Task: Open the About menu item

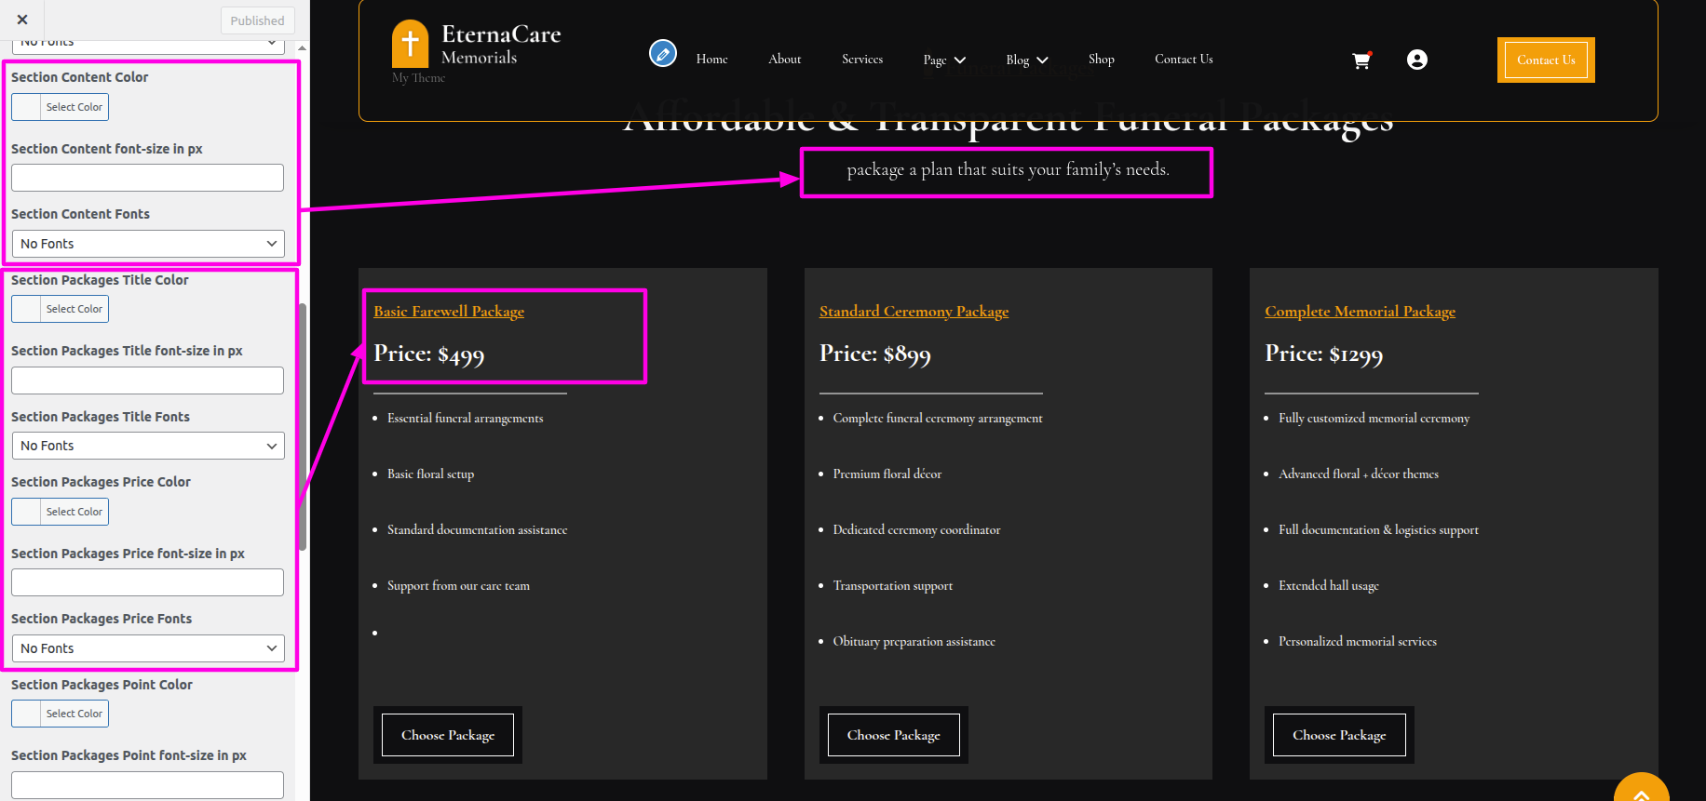Action: click(x=784, y=60)
